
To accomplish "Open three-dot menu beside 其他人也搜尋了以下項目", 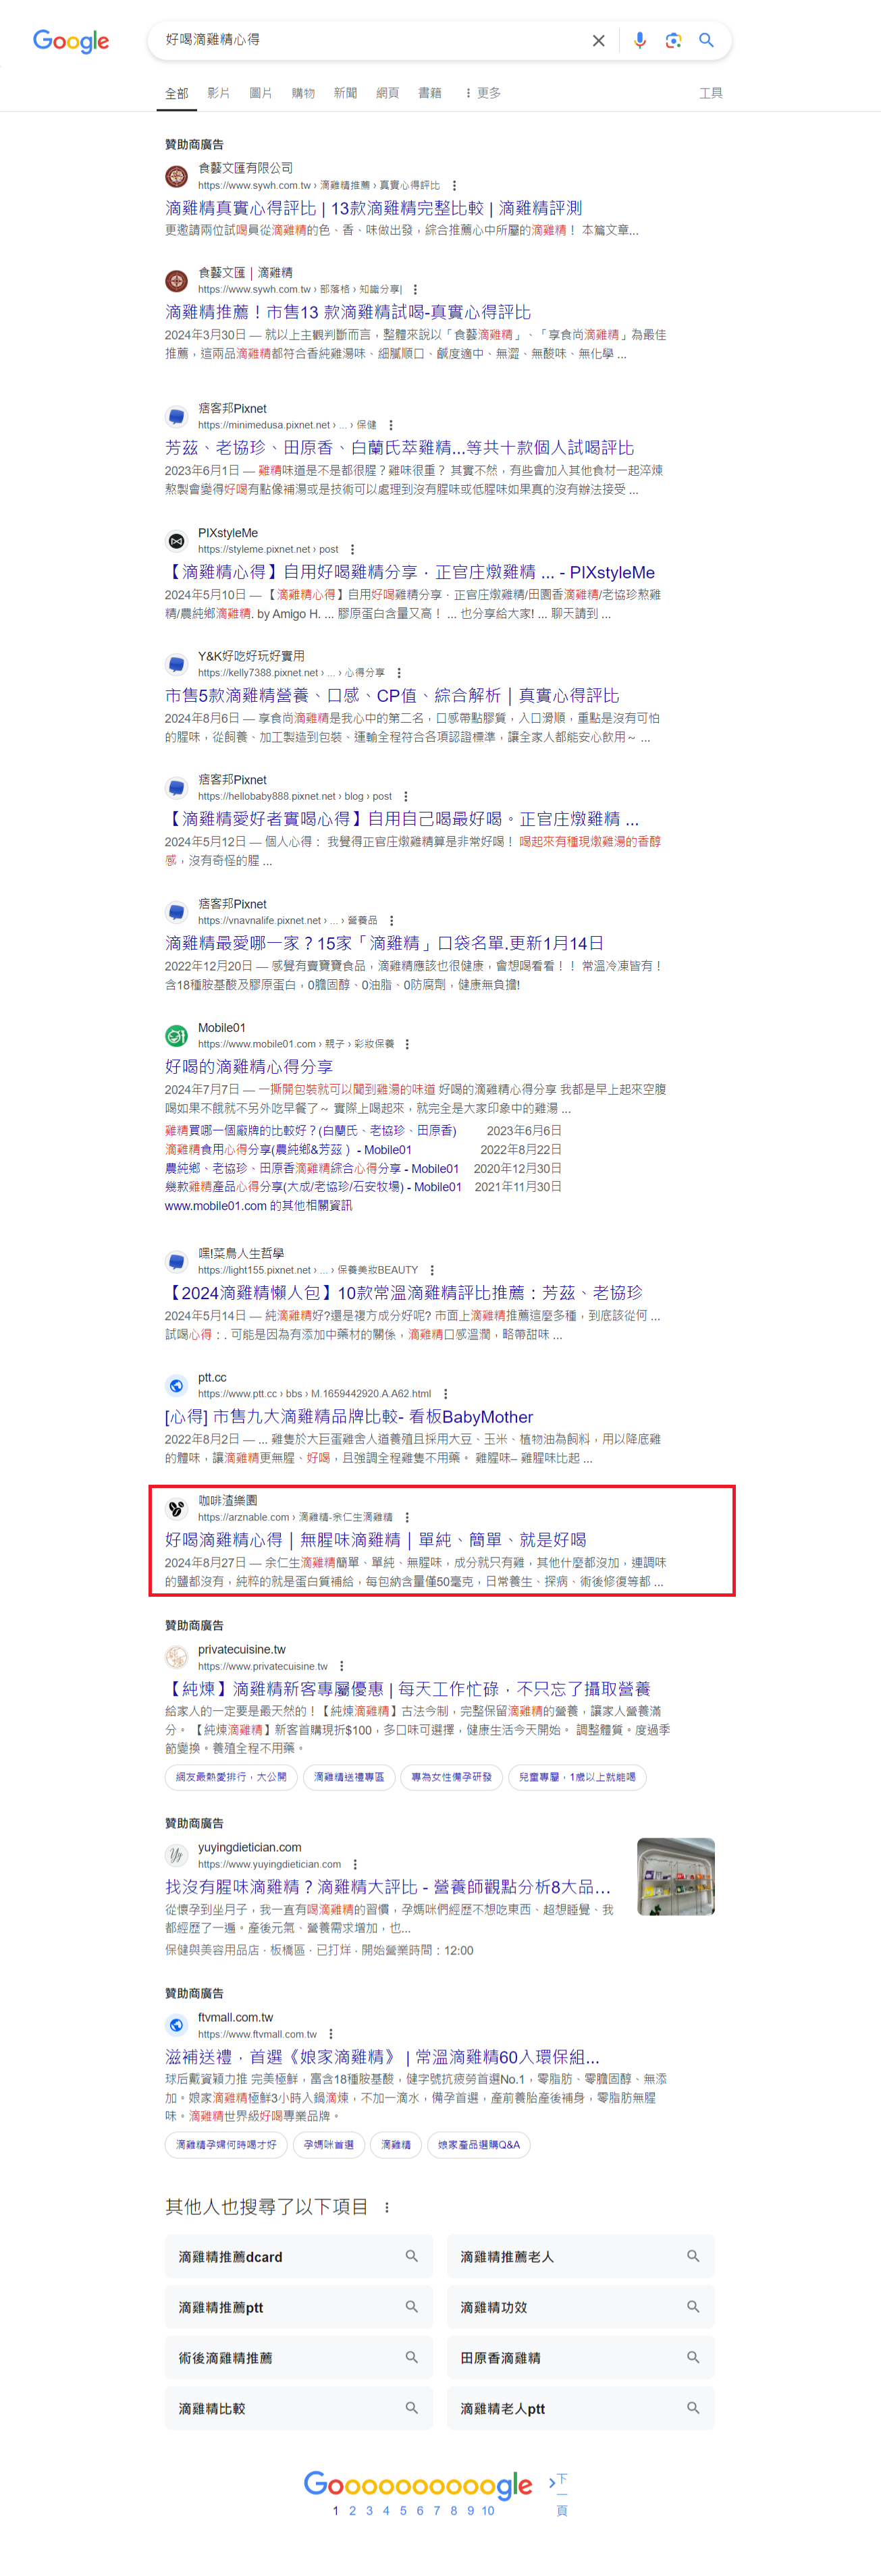I will click(x=387, y=2207).
